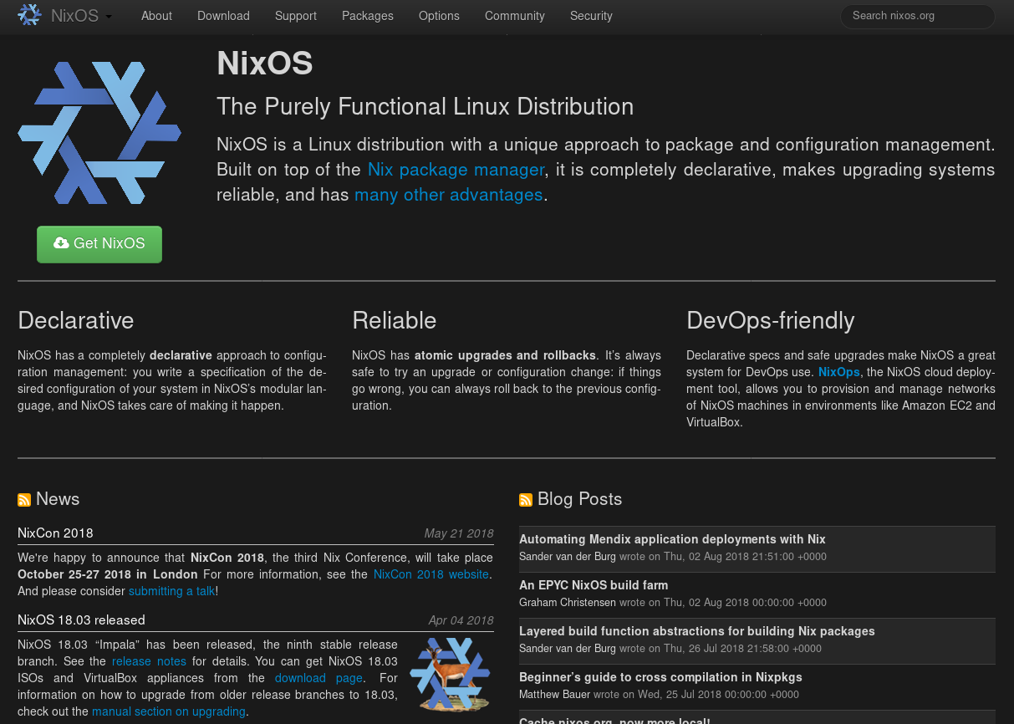
Task: Open the Options page
Action: coord(439,16)
